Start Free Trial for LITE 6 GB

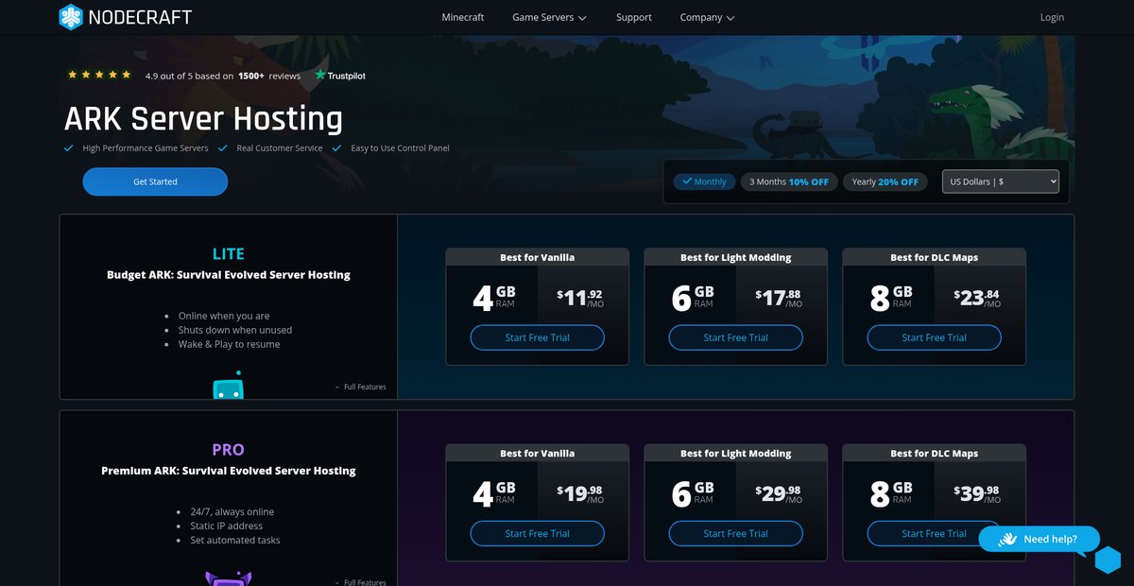pyautogui.click(x=735, y=337)
